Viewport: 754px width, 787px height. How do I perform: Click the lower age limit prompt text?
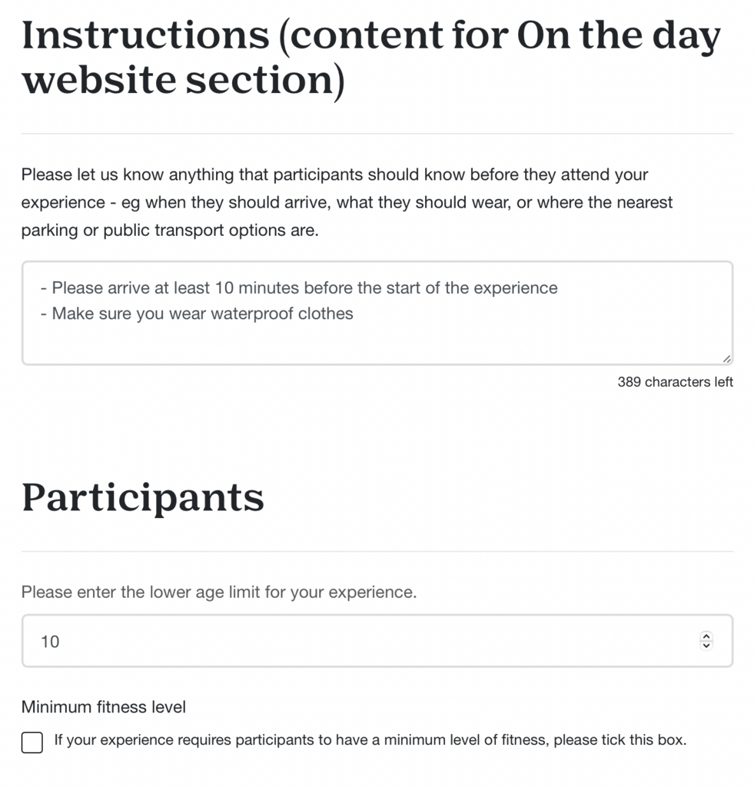tap(219, 593)
